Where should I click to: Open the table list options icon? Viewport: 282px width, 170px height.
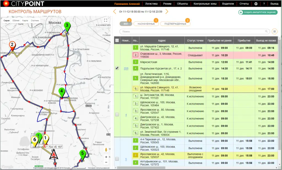point(274,31)
